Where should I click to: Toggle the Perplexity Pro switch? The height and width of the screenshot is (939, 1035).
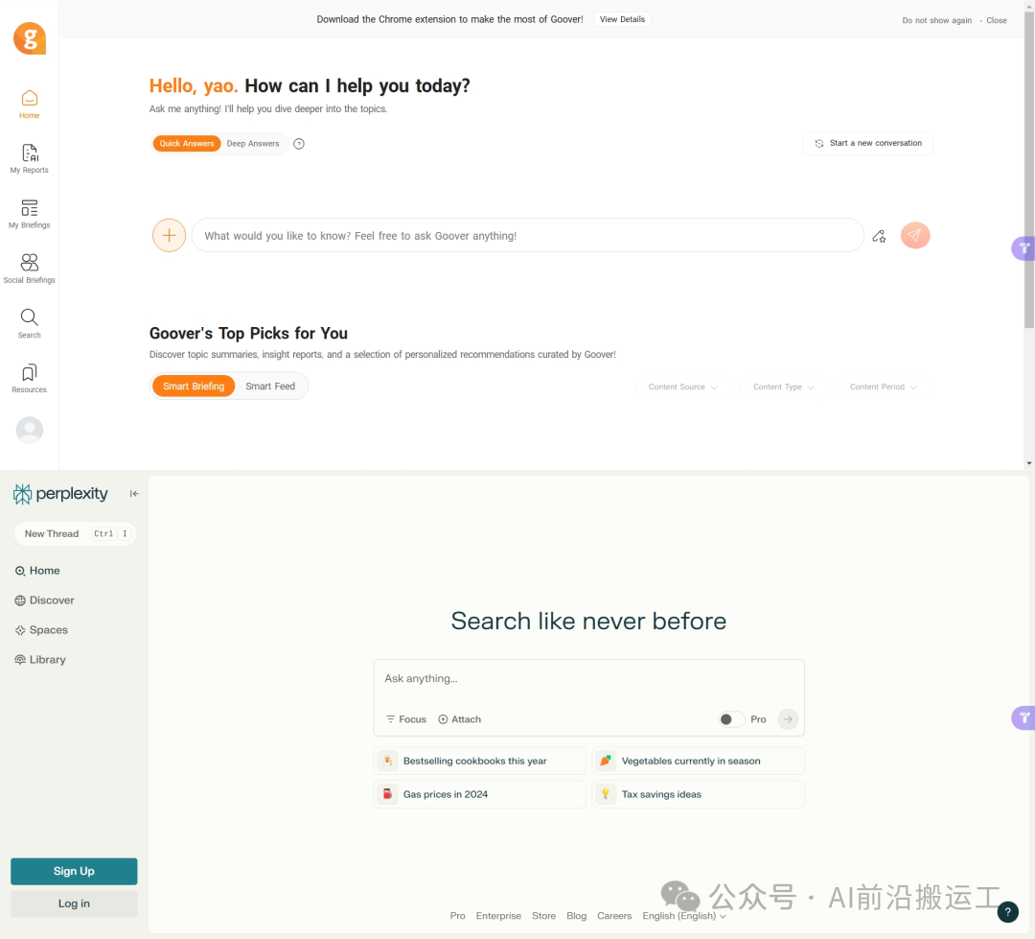pos(731,719)
